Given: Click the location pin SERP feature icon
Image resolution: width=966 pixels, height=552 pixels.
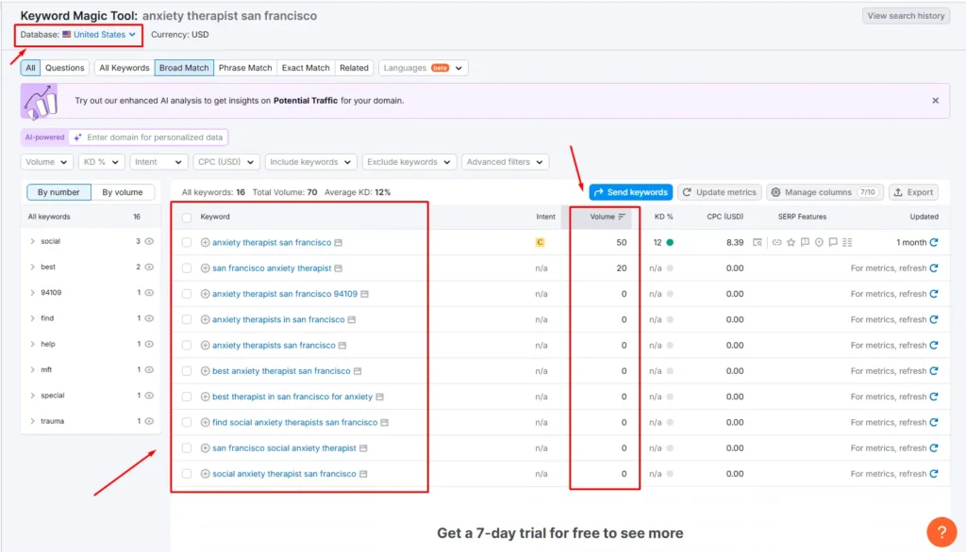Looking at the screenshot, I should pos(819,242).
